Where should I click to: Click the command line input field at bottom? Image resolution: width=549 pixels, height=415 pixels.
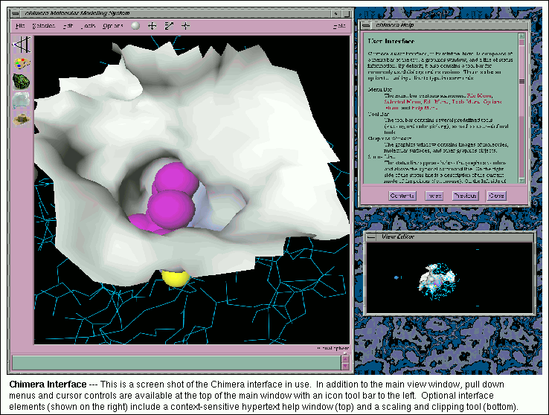[x=176, y=362]
